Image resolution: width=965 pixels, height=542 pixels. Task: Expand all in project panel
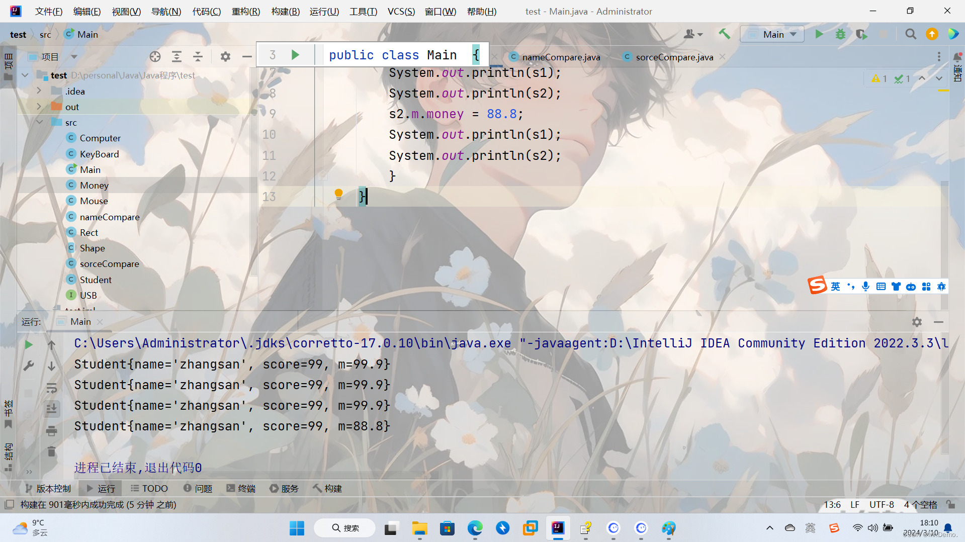coord(177,57)
